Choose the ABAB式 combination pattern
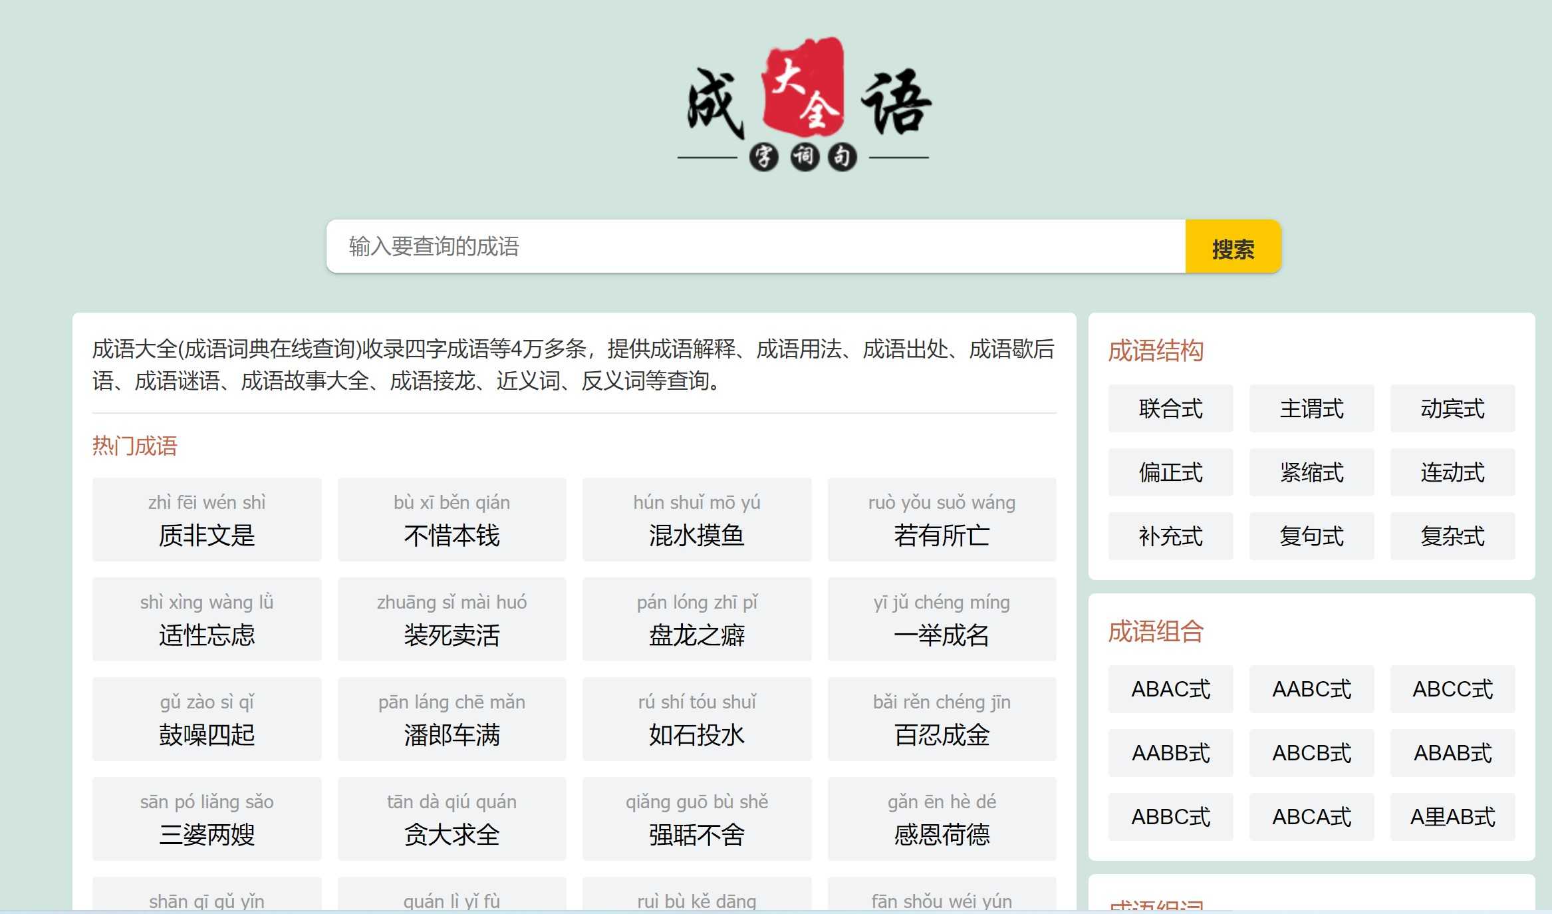Screen dimensions: 1552x914 1452,753
